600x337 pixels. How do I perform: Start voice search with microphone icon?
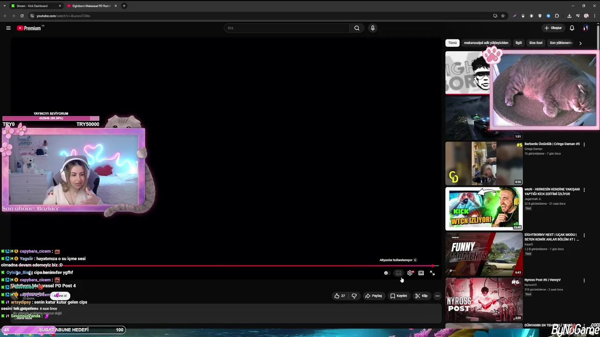373,28
